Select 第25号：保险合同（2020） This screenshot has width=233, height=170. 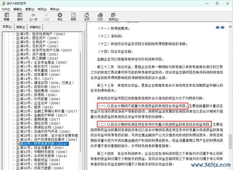pos(40,123)
